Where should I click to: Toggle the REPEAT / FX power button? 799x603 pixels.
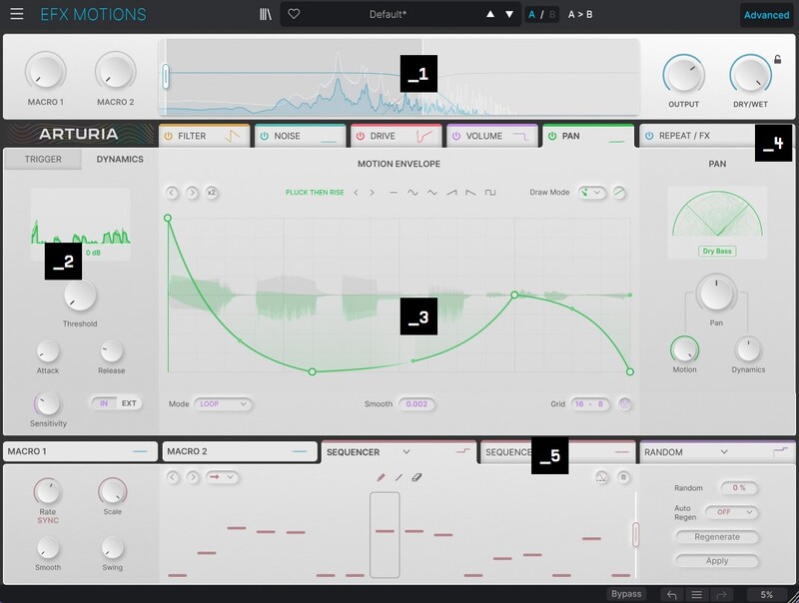click(649, 136)
